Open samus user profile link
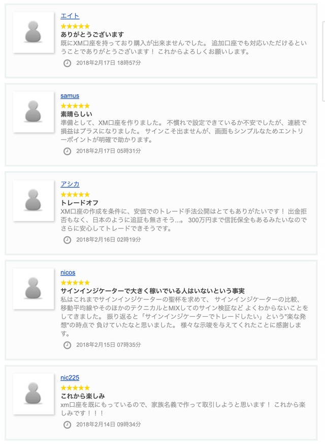This screenshot has width=325, height=444. [70, 96]
